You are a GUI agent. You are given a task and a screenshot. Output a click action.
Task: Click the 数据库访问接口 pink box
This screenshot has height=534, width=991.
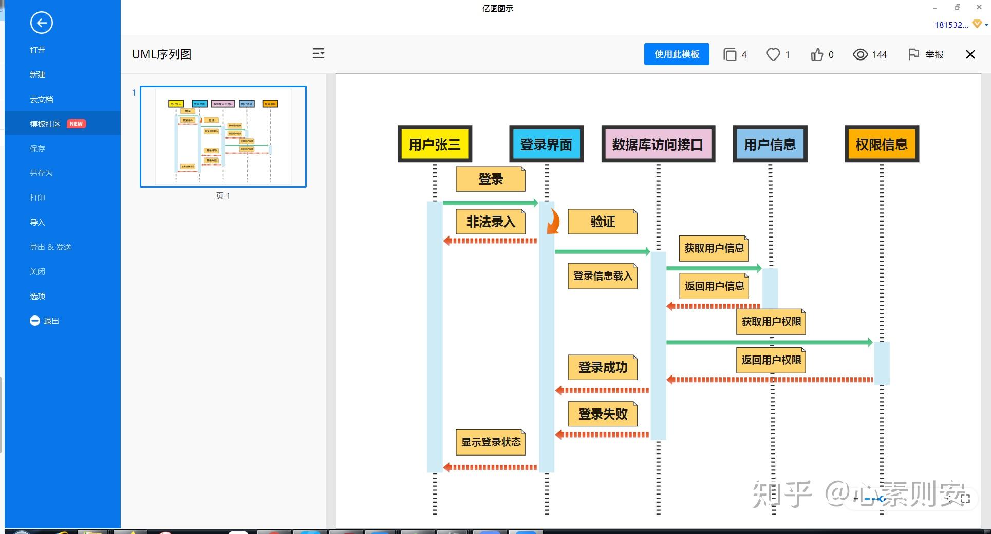(x=658, y=144)
